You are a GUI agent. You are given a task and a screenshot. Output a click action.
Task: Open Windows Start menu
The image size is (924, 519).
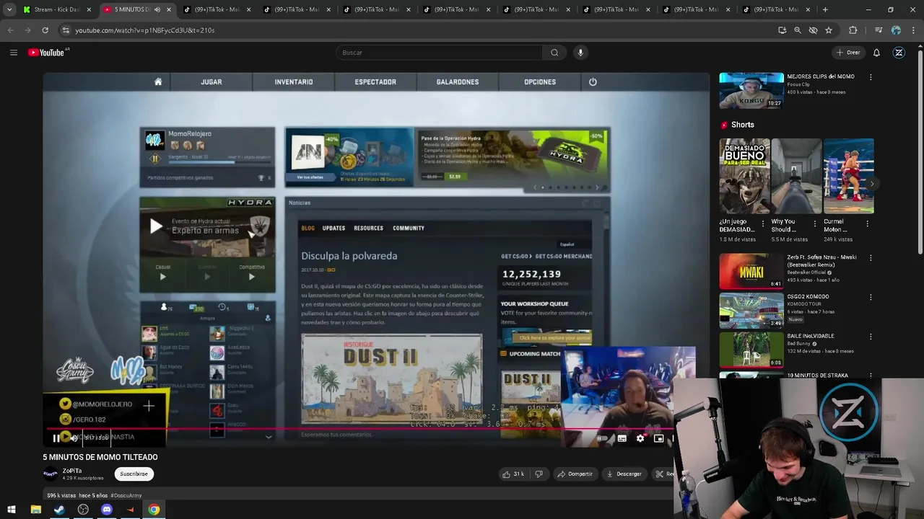click(x=12, y=510)
